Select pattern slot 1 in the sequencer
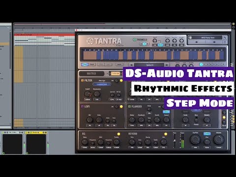 coord(201,64)
